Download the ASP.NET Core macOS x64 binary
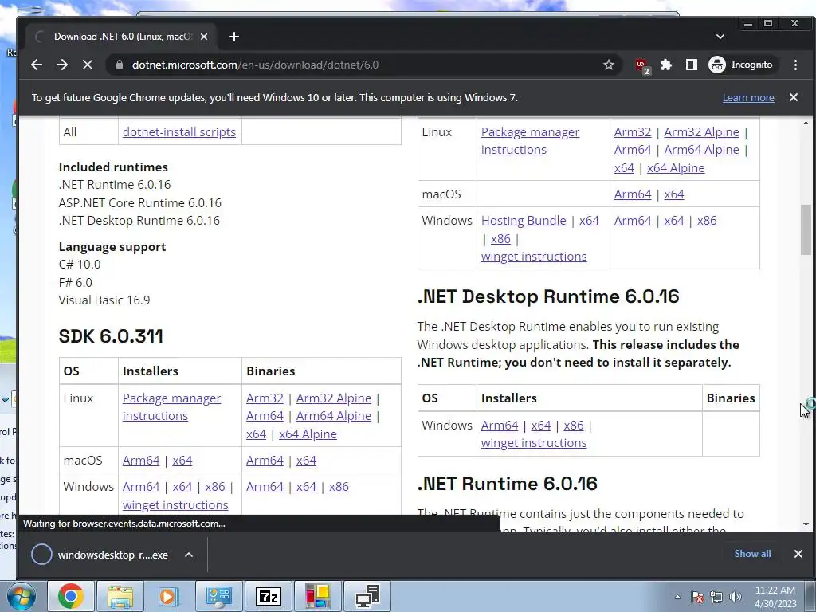Screen dimensions: 816x612 pos(674,194)
